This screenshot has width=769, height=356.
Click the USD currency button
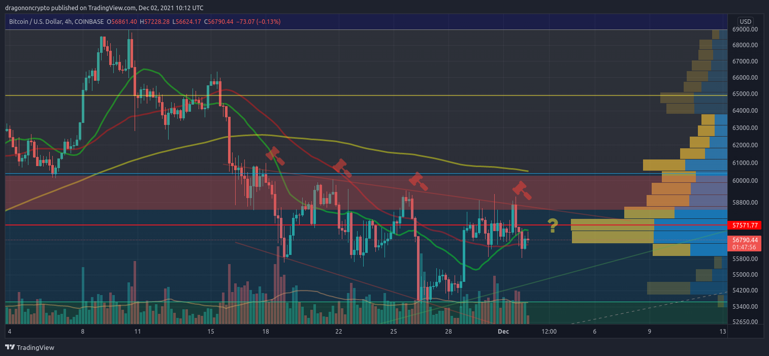pos(745,22)
